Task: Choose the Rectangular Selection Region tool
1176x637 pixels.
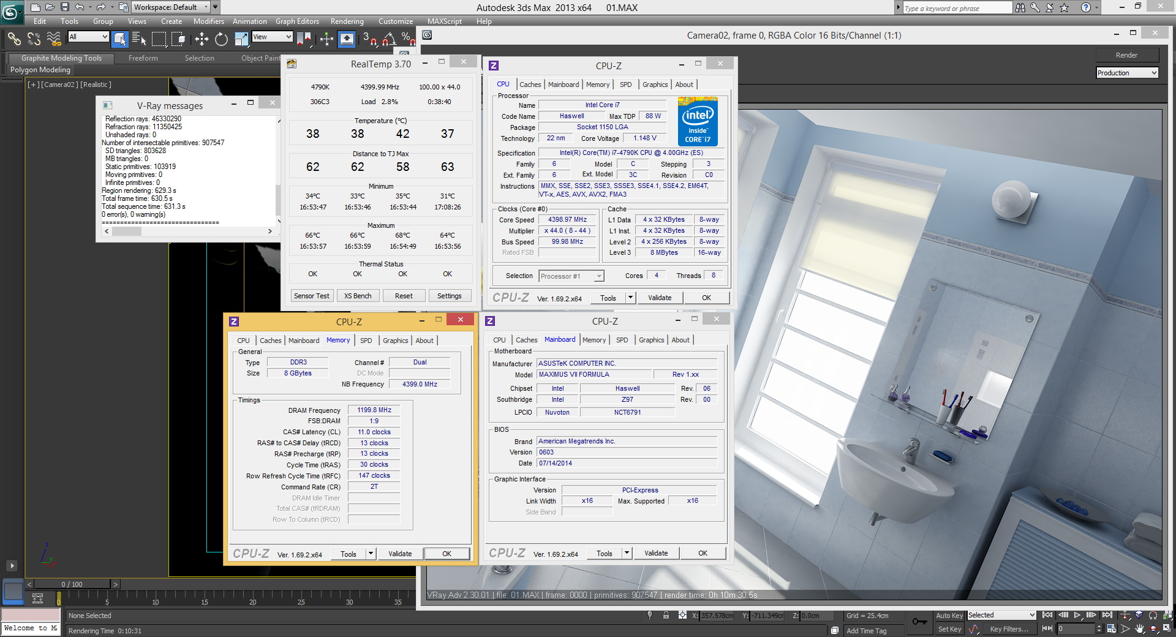Action: [159, 39]
